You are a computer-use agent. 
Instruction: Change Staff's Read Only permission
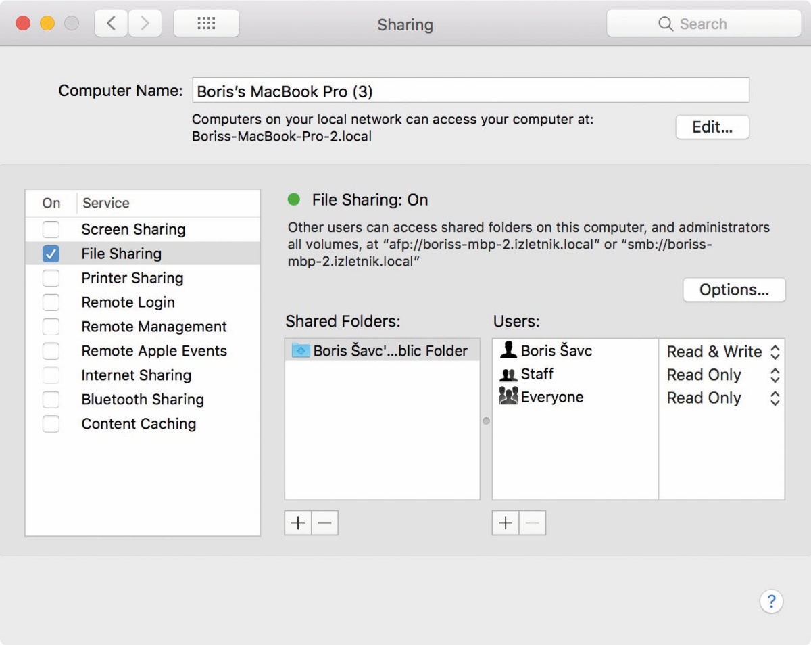(723, 375)
